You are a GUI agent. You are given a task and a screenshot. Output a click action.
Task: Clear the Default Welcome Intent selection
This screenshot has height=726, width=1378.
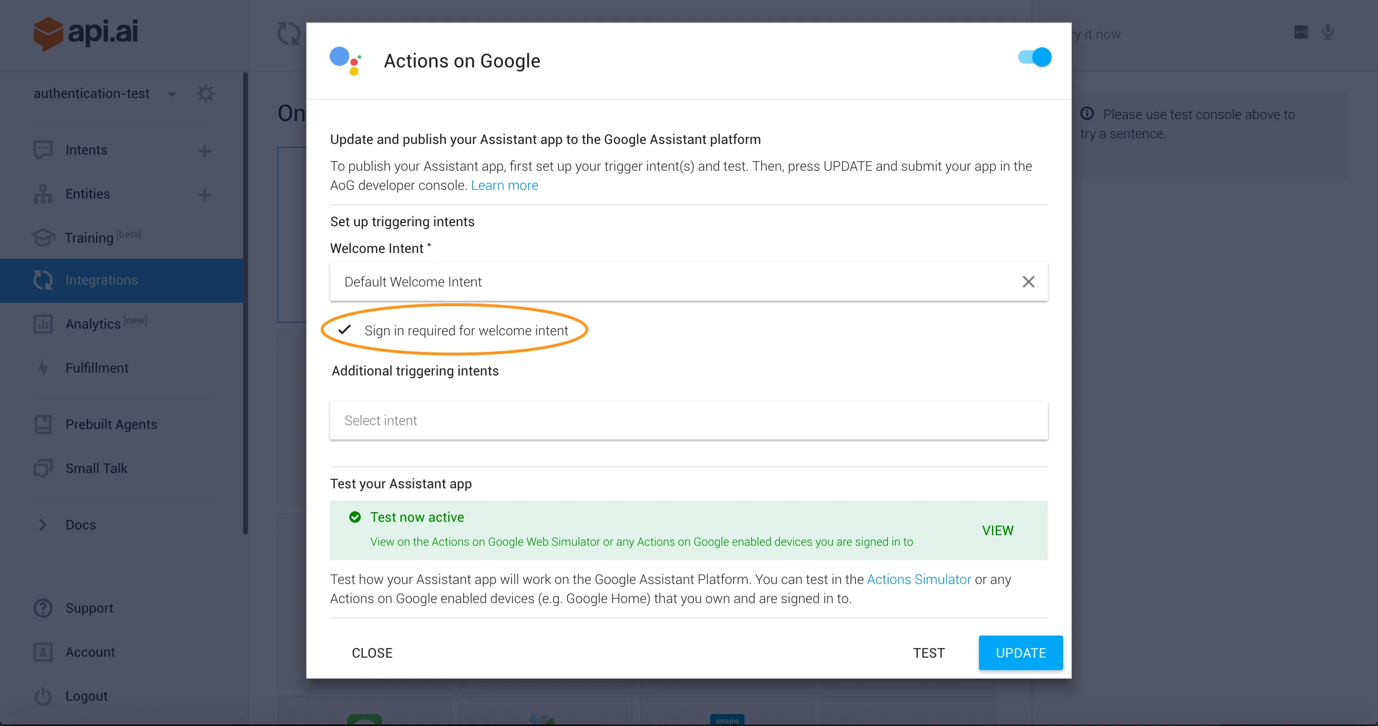(x=1028, y=282)
